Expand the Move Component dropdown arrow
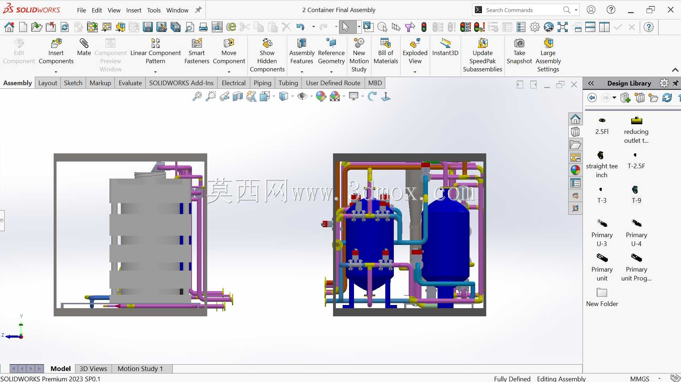This screenshot has height=382, width=681. [x=229, y=72]
